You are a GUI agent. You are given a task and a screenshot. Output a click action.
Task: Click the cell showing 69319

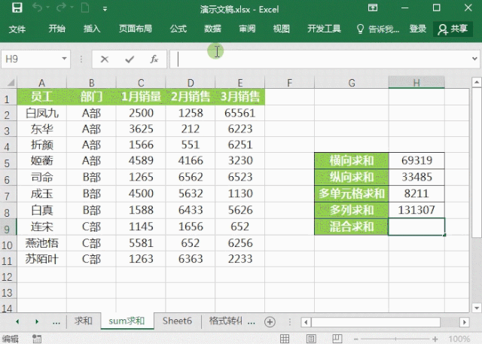pos(416,160)
